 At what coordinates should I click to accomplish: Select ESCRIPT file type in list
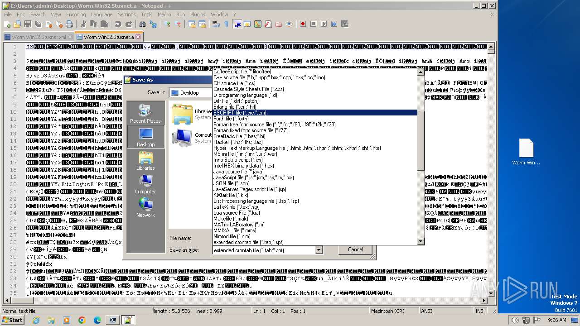click(314, 113)
